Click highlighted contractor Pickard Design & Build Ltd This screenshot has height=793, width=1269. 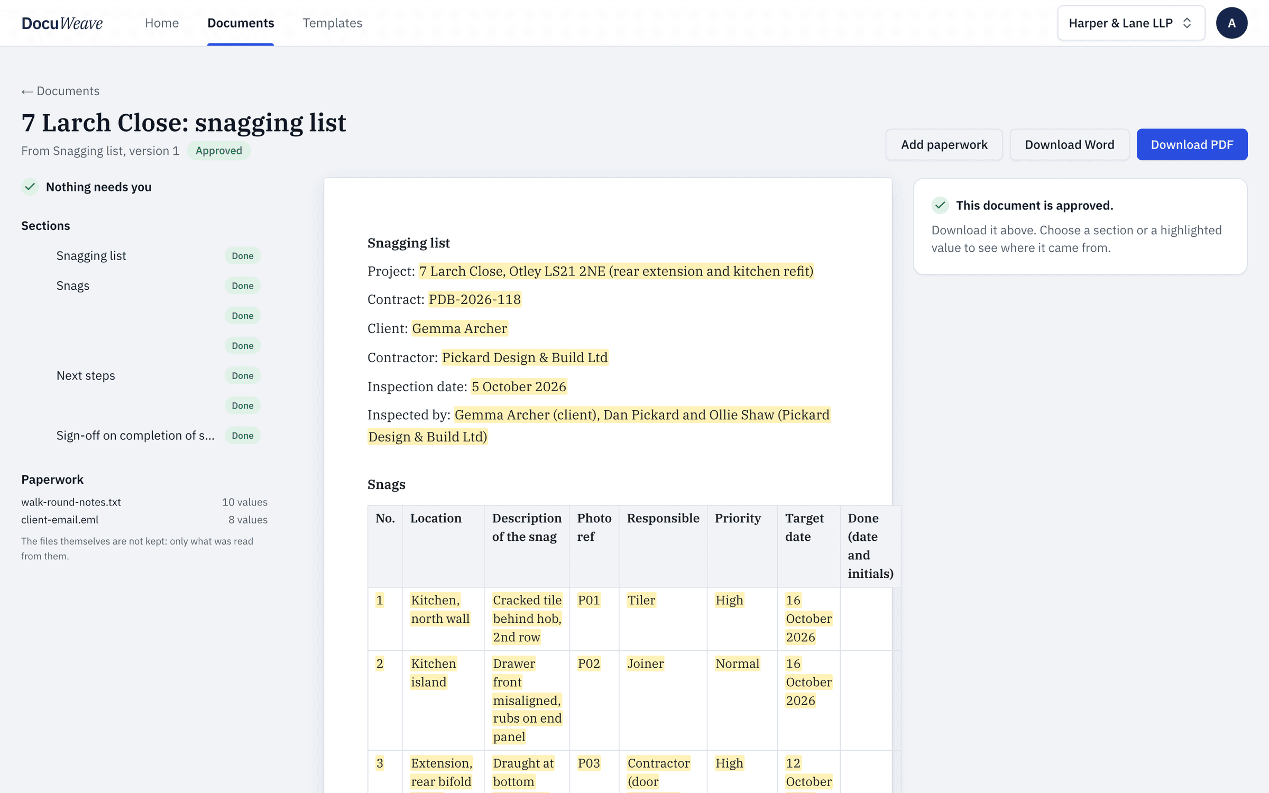pos(525,358)
